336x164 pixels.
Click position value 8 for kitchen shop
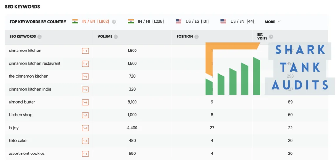point(212,115)
